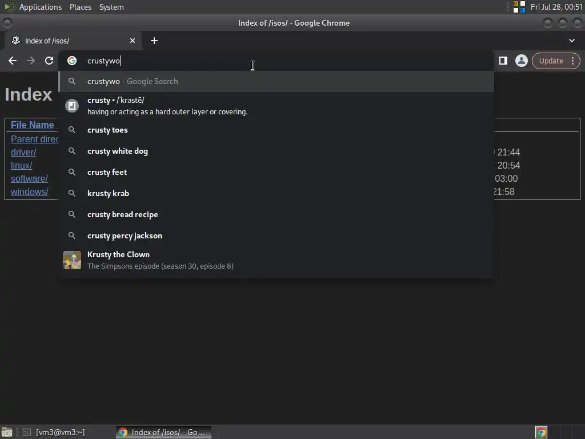Click the browser forward arrow

pyautogui.click(x=31, y=61)
